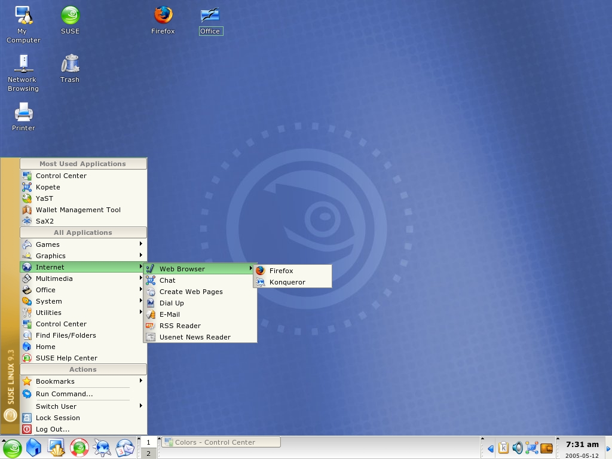Expand the Internet menu category

(x=83, y=267)
